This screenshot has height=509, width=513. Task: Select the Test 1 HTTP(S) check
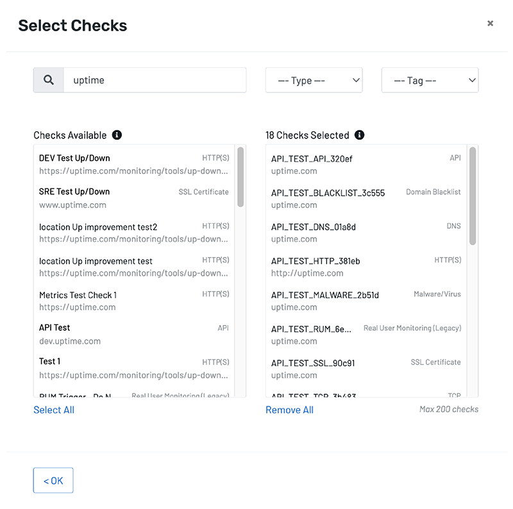134,369
